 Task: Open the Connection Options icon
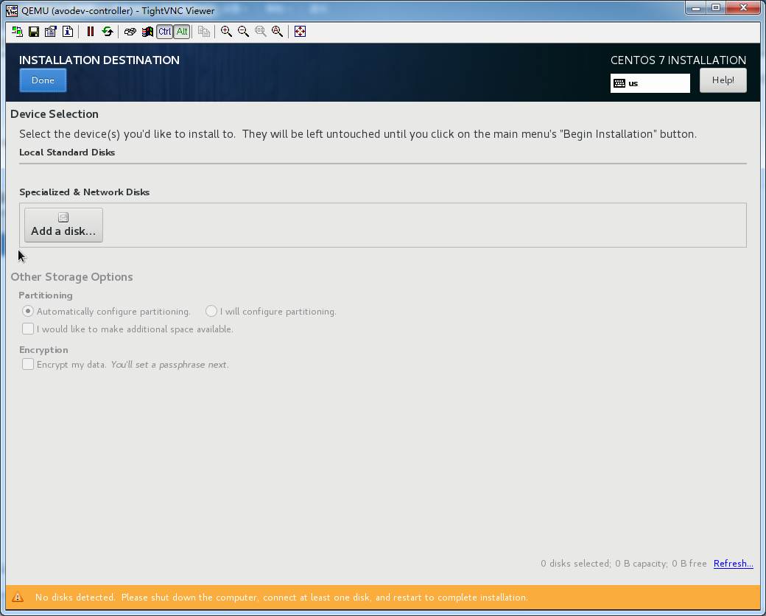51,32
